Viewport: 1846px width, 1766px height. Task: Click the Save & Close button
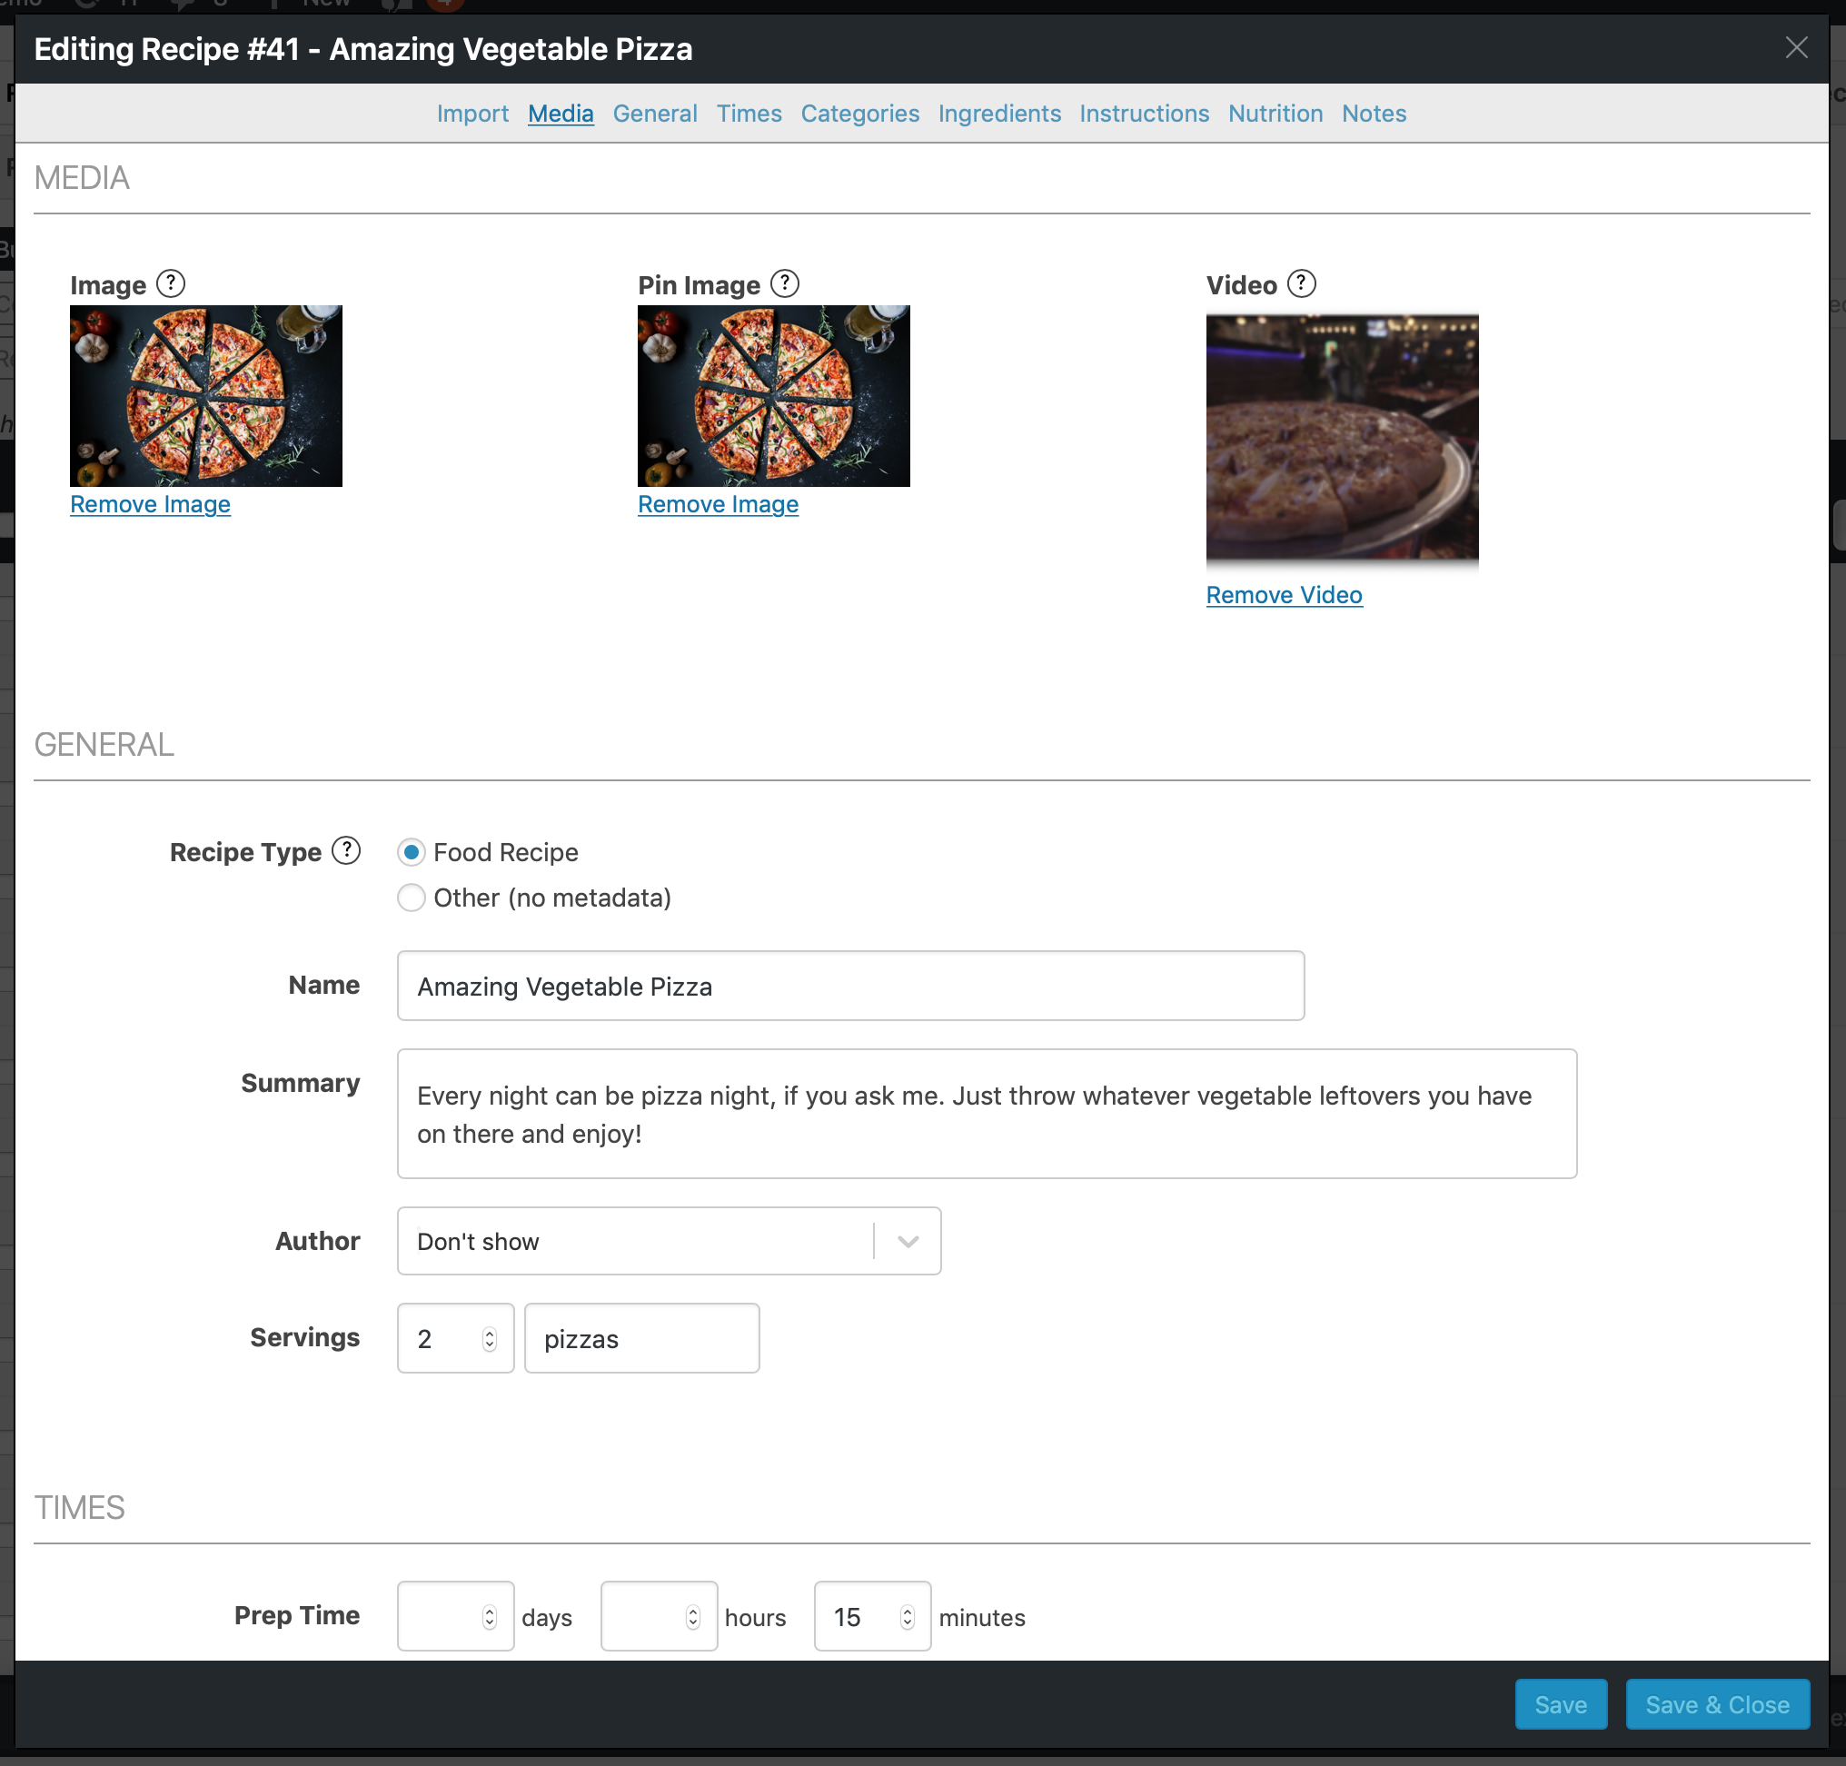[x=1716, y=1704]
